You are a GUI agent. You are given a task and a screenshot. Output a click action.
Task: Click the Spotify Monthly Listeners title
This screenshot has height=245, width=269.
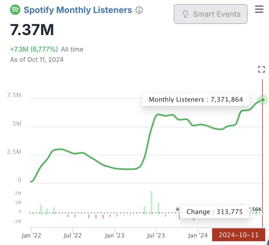pos(78,10)
